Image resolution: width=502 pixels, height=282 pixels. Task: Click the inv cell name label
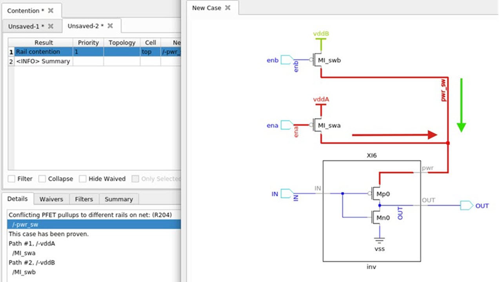click(x=371, y=267)
